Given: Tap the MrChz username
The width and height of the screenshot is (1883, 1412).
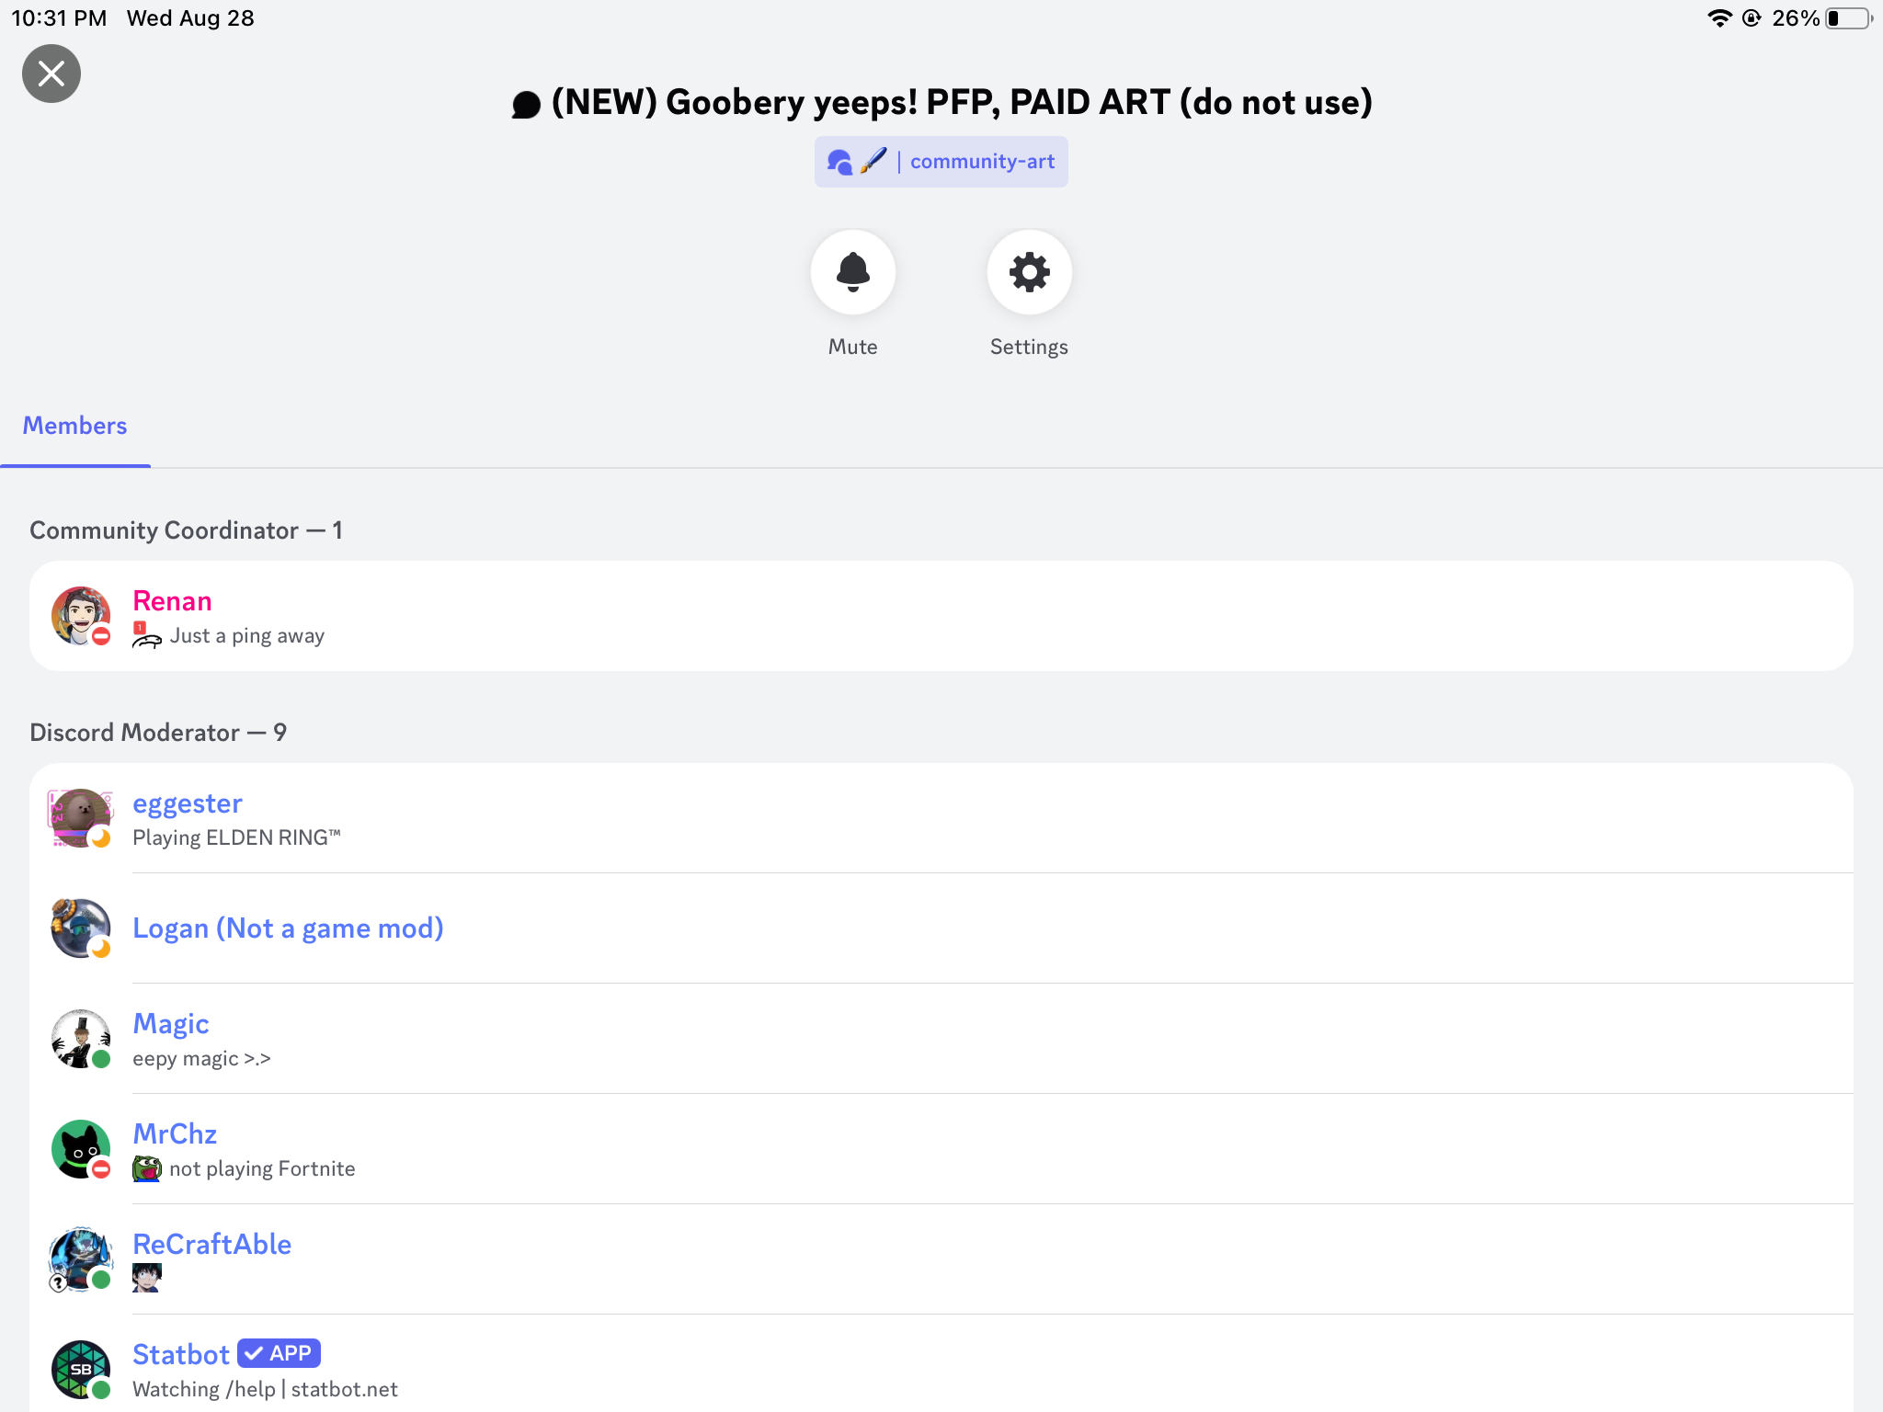Looking at the screenshot, I should [175, 1133].
